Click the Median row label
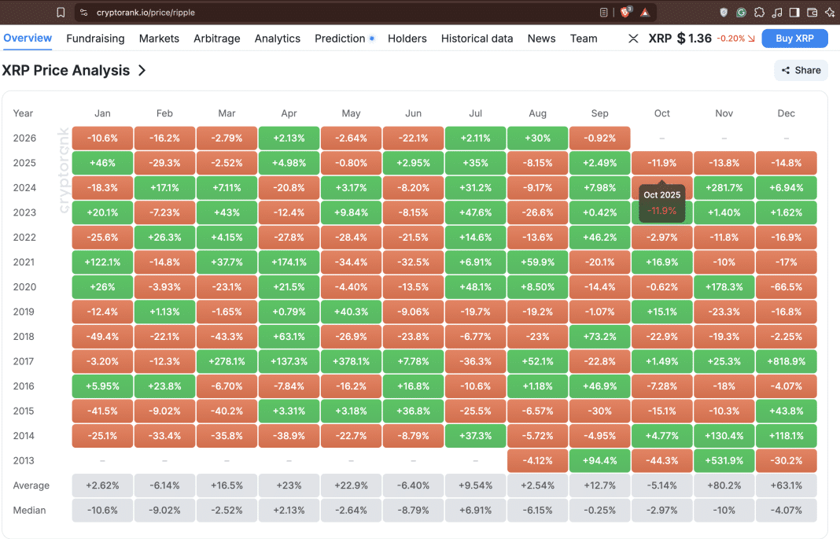 click(29, 511)
